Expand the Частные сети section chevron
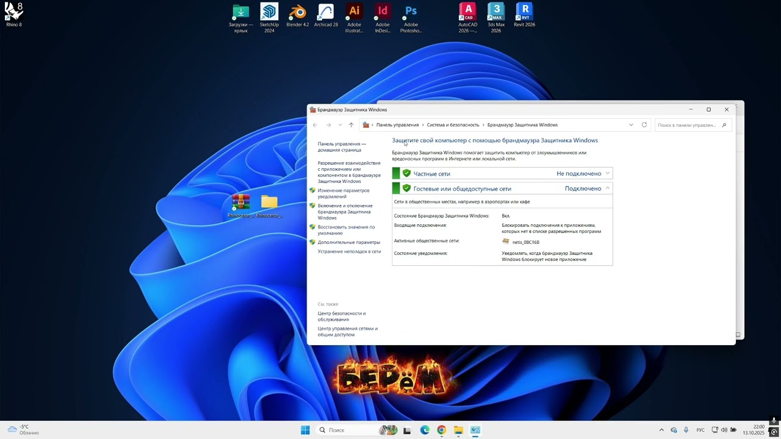 point(608,174)
